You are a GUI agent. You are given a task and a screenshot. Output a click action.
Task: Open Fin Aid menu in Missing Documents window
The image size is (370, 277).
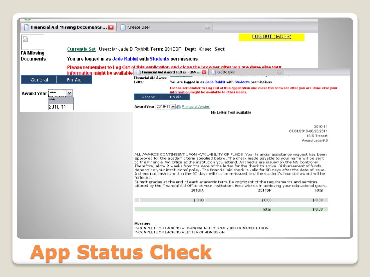pyautogui.click(x=74, y=80)
